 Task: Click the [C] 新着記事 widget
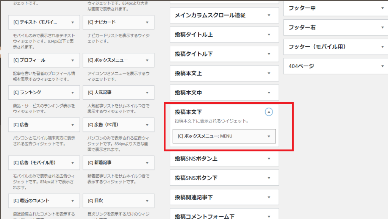118,163
